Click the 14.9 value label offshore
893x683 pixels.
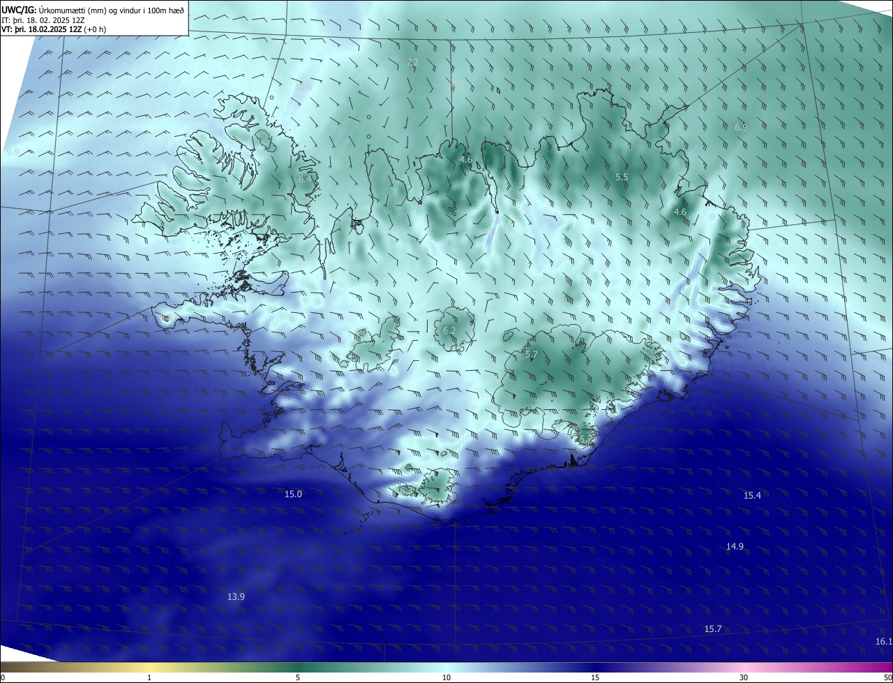click(x=735, y=546)
